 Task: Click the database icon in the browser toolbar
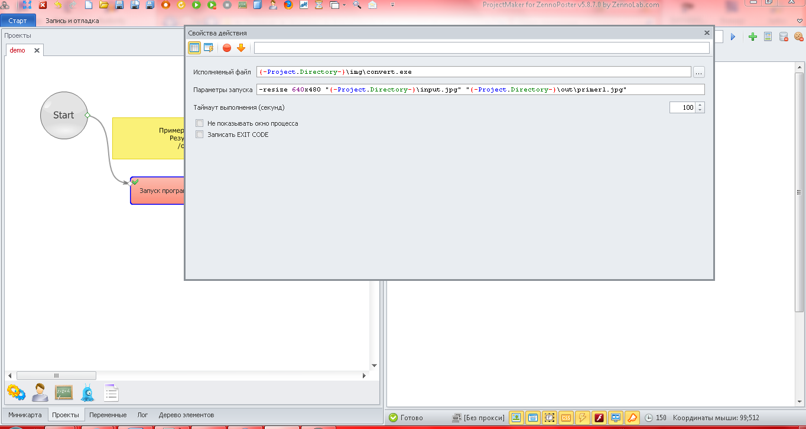point(784,37)
